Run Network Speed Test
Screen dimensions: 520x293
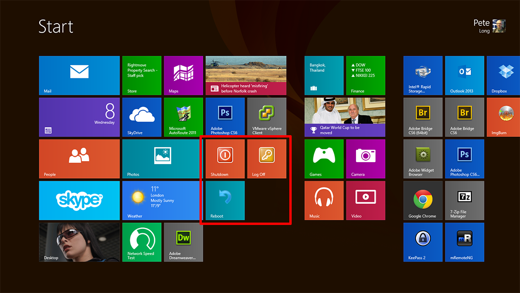pos(142,242)
